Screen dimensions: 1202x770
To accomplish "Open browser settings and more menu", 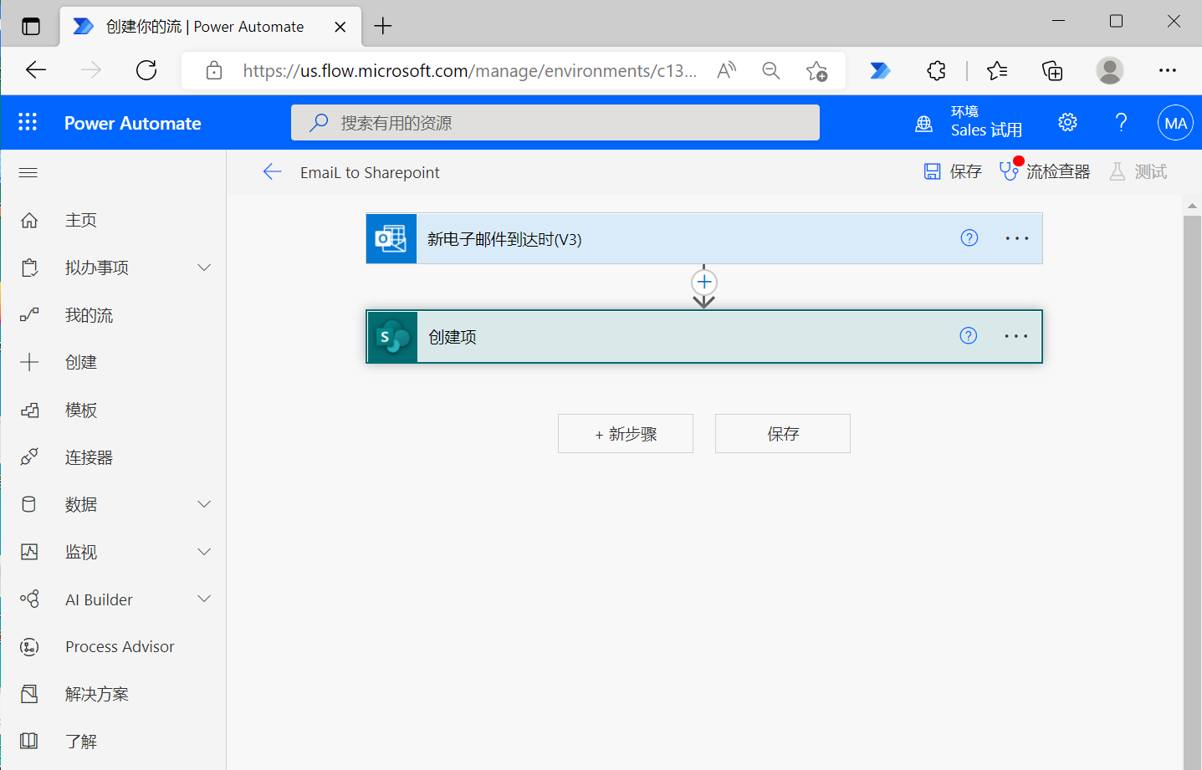I will 1168,71.
